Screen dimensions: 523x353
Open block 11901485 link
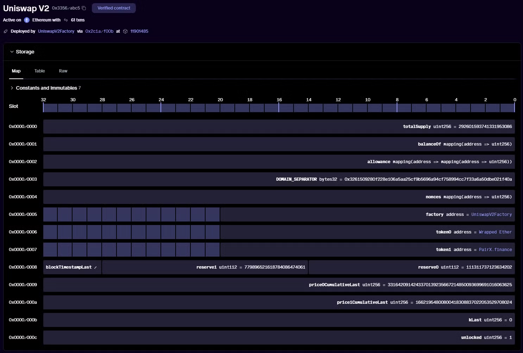(139, 31)
